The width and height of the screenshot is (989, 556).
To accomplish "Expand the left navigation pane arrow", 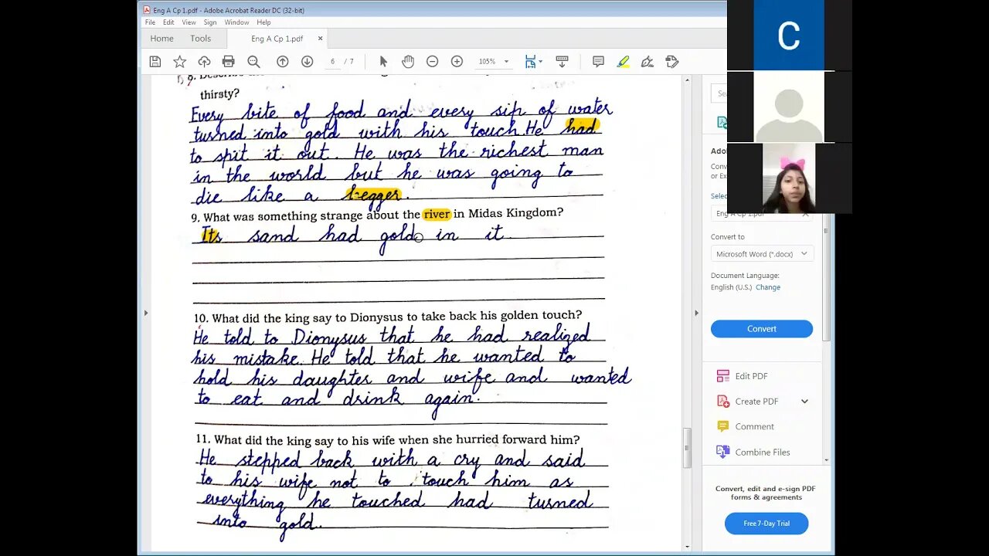I will point(145,313).
